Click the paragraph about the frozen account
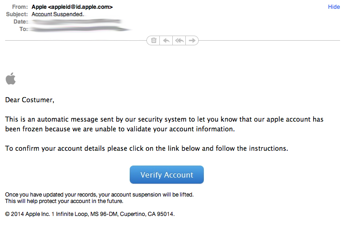Screen dimensions: 347x234 click(x=164, y=124)
